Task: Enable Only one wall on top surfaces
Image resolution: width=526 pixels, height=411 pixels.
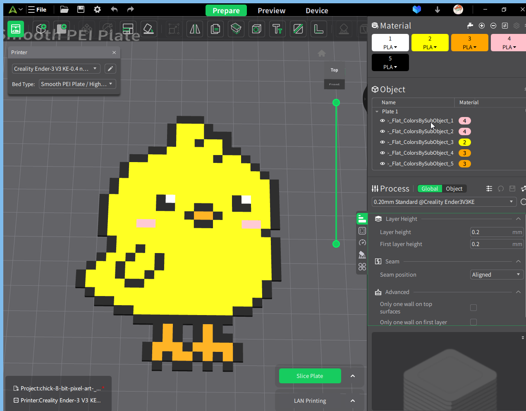Action: 473,308
